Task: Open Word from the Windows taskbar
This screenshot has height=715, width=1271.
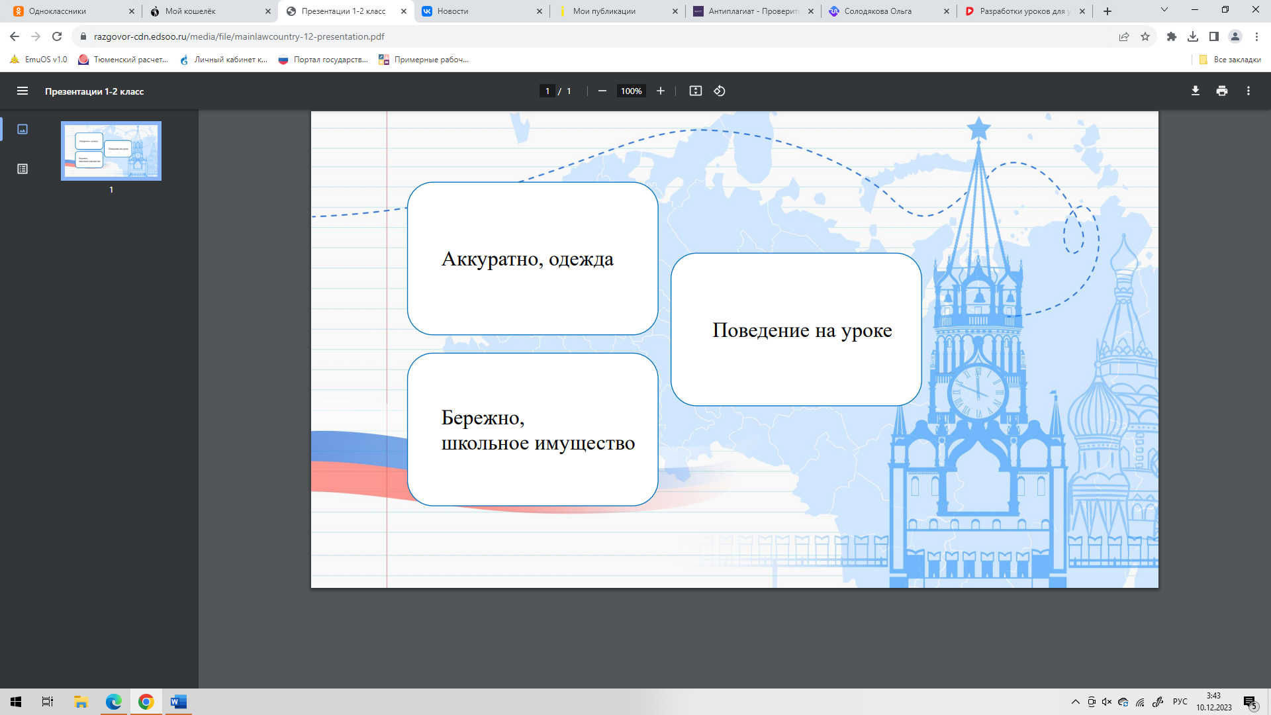Action: pyautogui.click(x=179, y=702)
